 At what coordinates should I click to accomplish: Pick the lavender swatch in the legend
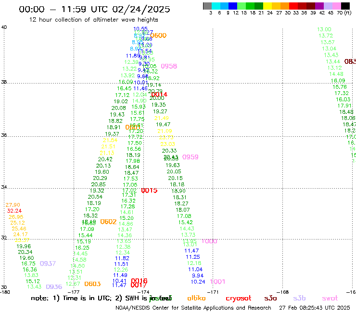(x=328, y=6)
